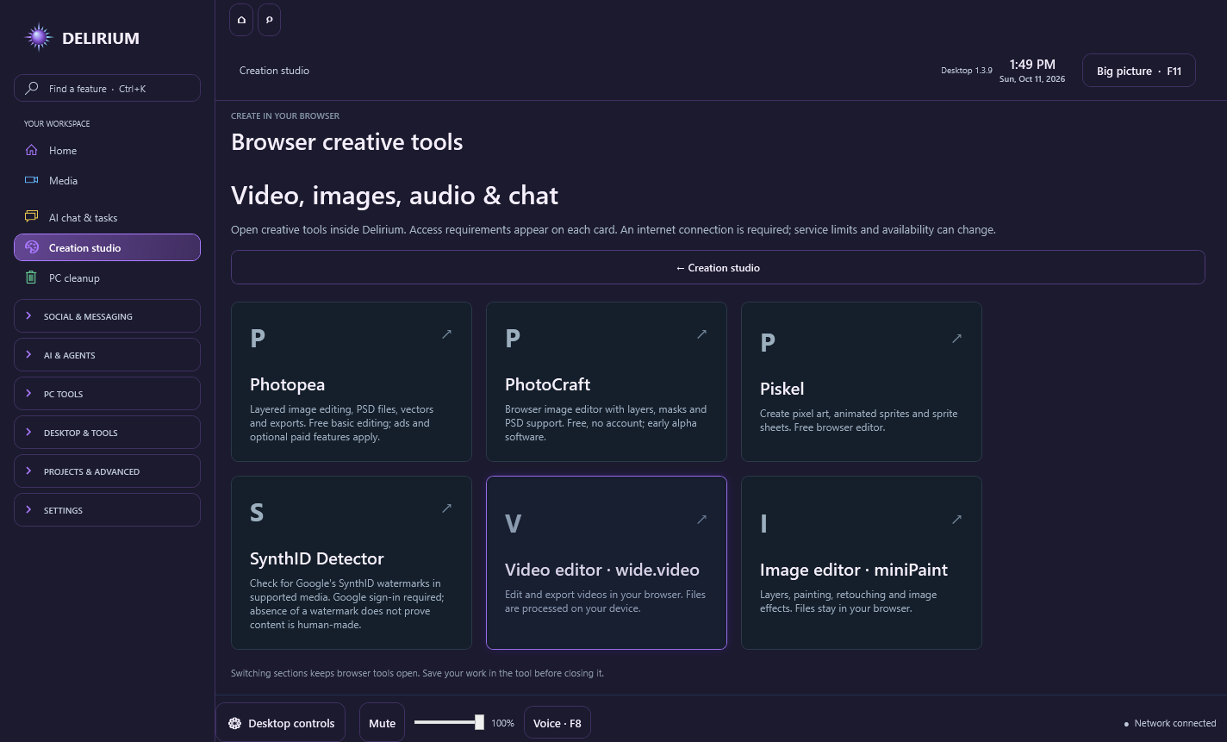Click the Image editor miniPaint arrow icon

pyautogui.click(x=956, y=519)
